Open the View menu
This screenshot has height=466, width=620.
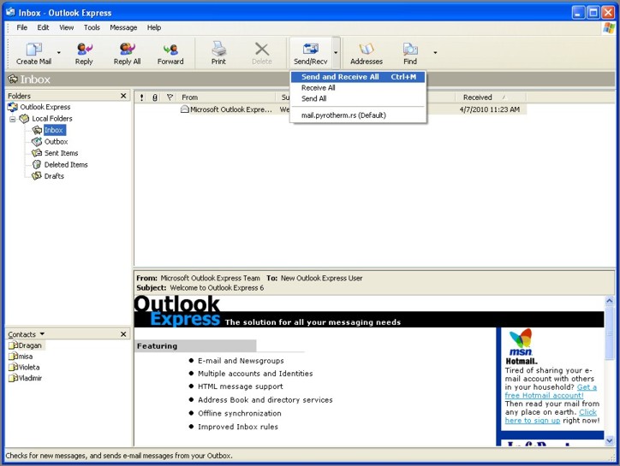67,27
